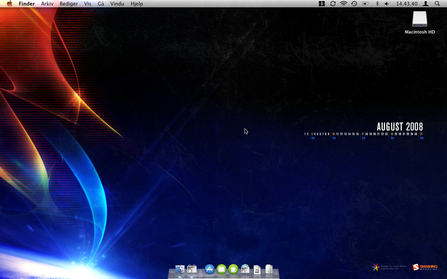447x279 pixels.
Task: Select the Macintosh HD desktop drive
Action: [420, 23]
